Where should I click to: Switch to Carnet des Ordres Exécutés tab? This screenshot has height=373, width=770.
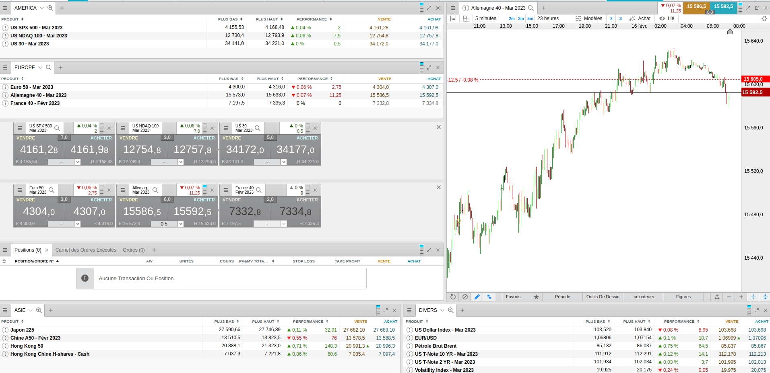coord(86,250)
